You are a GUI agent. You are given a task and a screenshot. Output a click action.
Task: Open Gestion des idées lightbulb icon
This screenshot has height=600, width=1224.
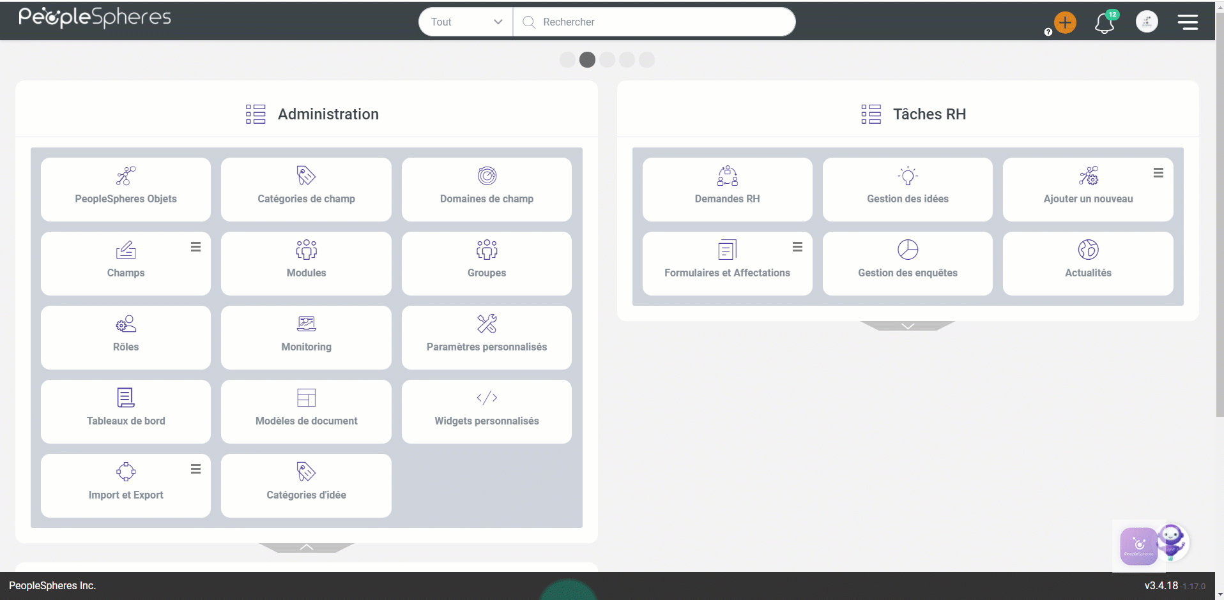pos(908,176)
